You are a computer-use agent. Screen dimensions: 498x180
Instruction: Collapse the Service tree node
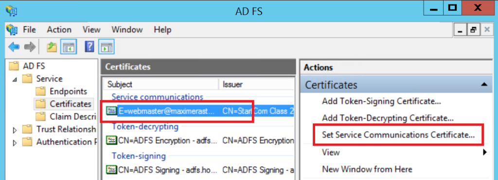pos(15,79)
